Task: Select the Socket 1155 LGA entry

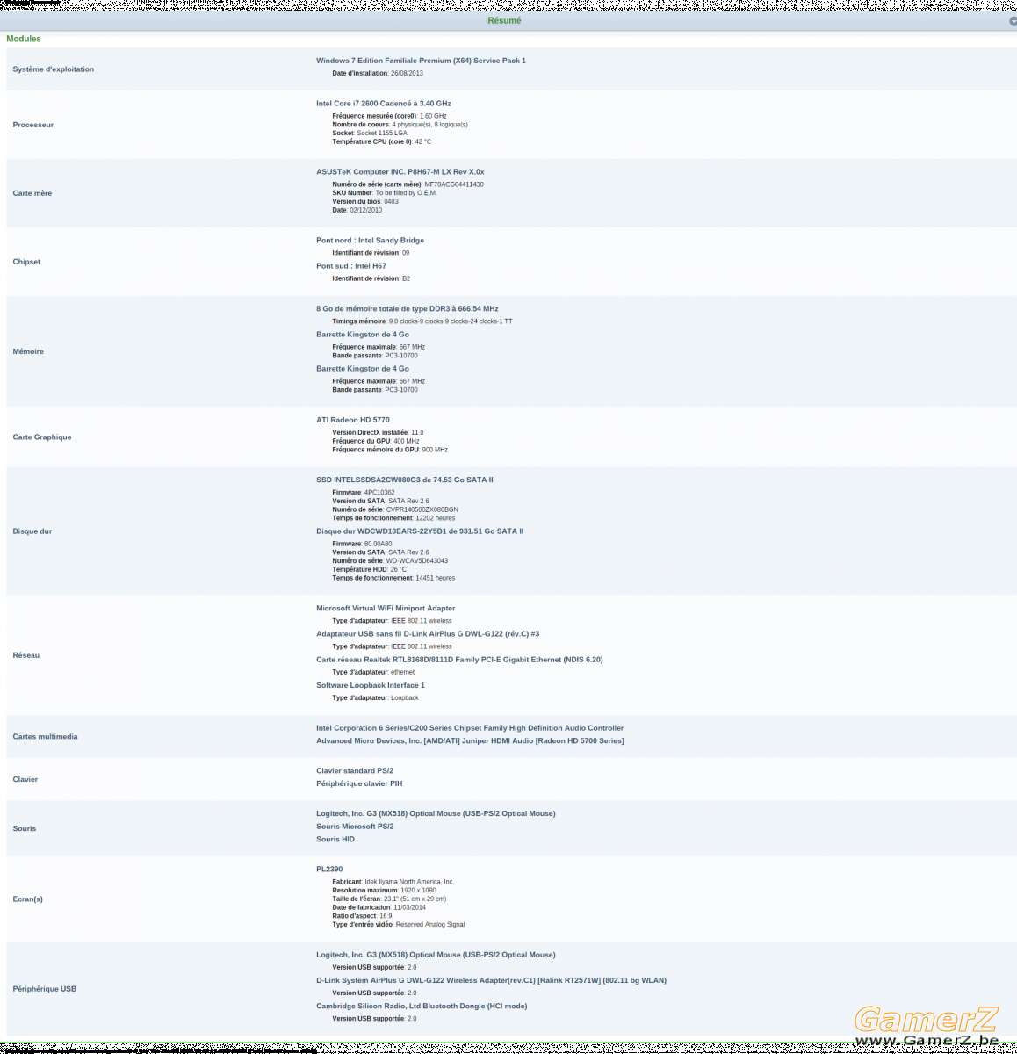Action: 370,134
